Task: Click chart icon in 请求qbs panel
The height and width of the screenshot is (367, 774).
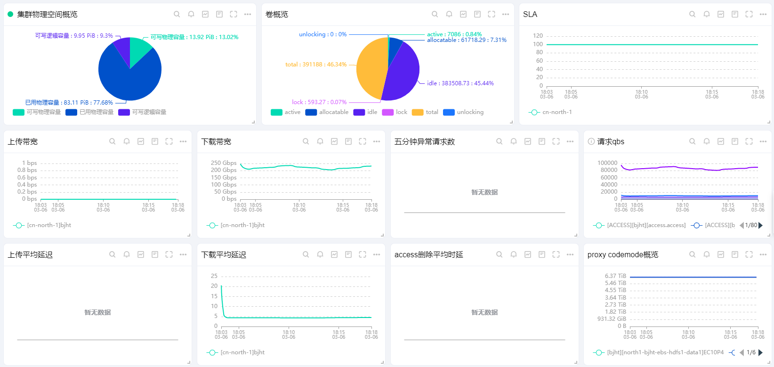Action: click(721, 141)
